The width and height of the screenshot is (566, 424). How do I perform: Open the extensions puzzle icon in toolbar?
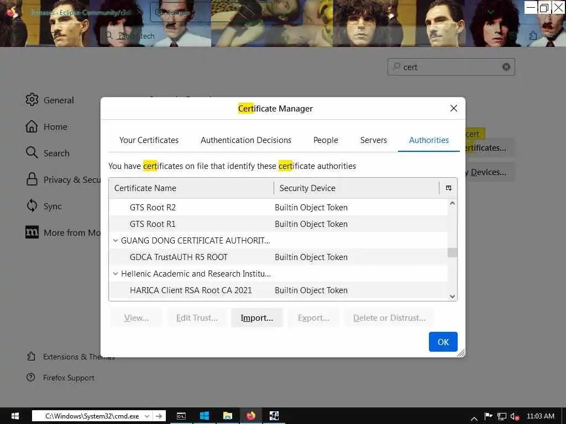533,35
